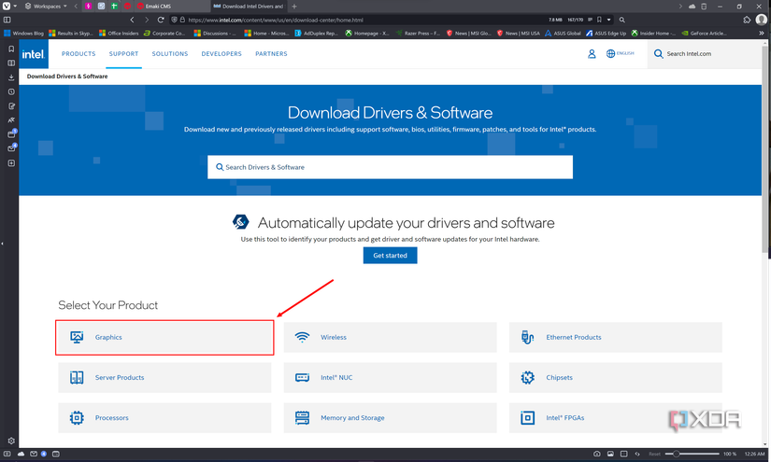
Task: Select the Memory and Storage card
Action: (x=390, y=418)
